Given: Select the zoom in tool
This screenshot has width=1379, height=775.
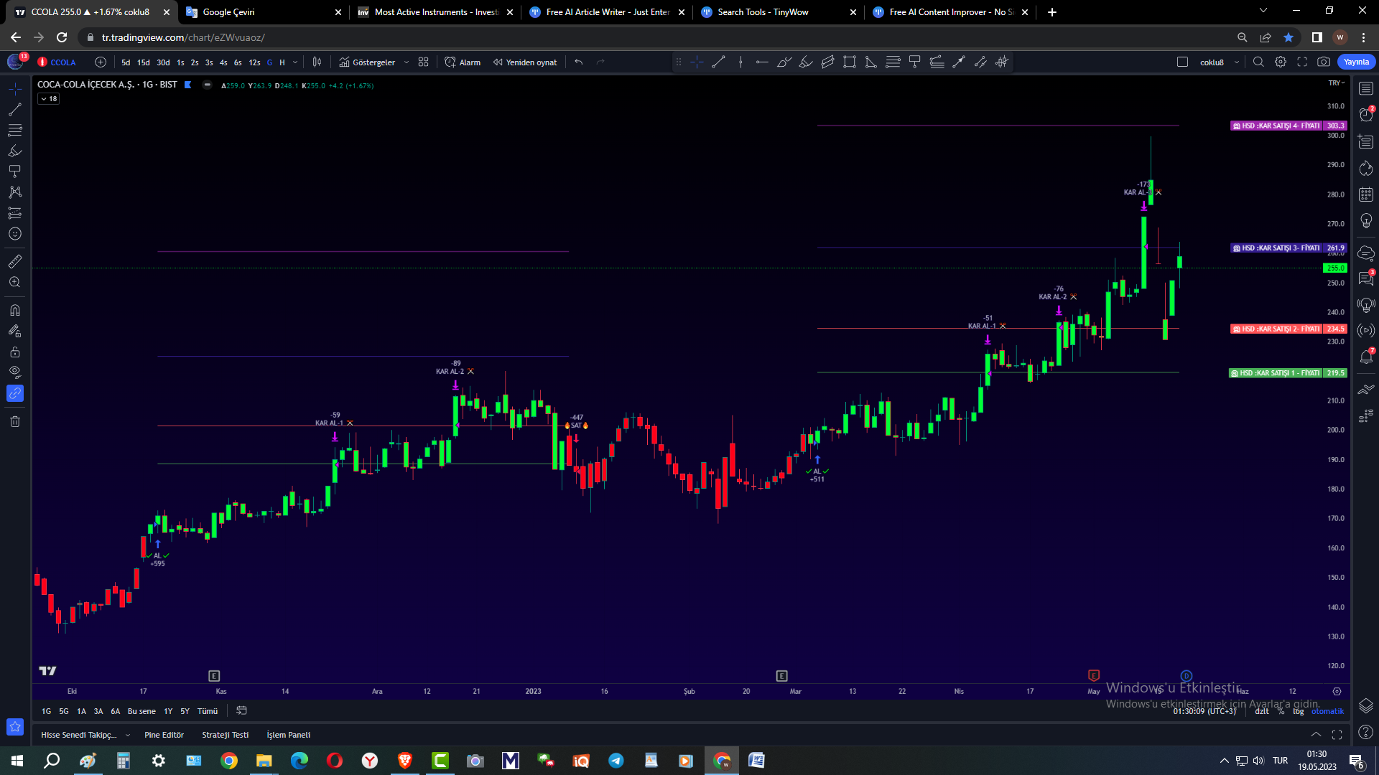Looking at the screenshot, I should click(15, 283).
